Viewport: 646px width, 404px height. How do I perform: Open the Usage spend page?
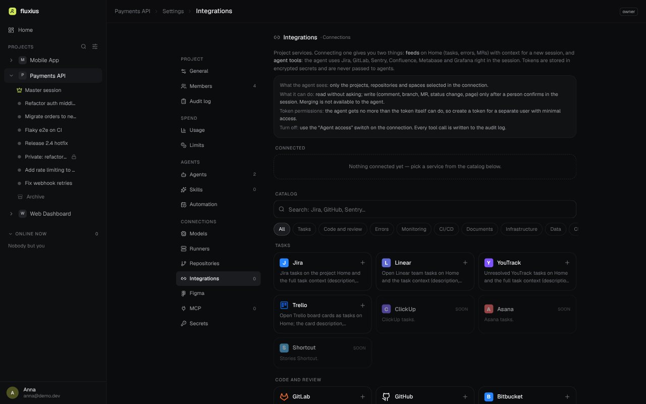click(x=218, y=130)
